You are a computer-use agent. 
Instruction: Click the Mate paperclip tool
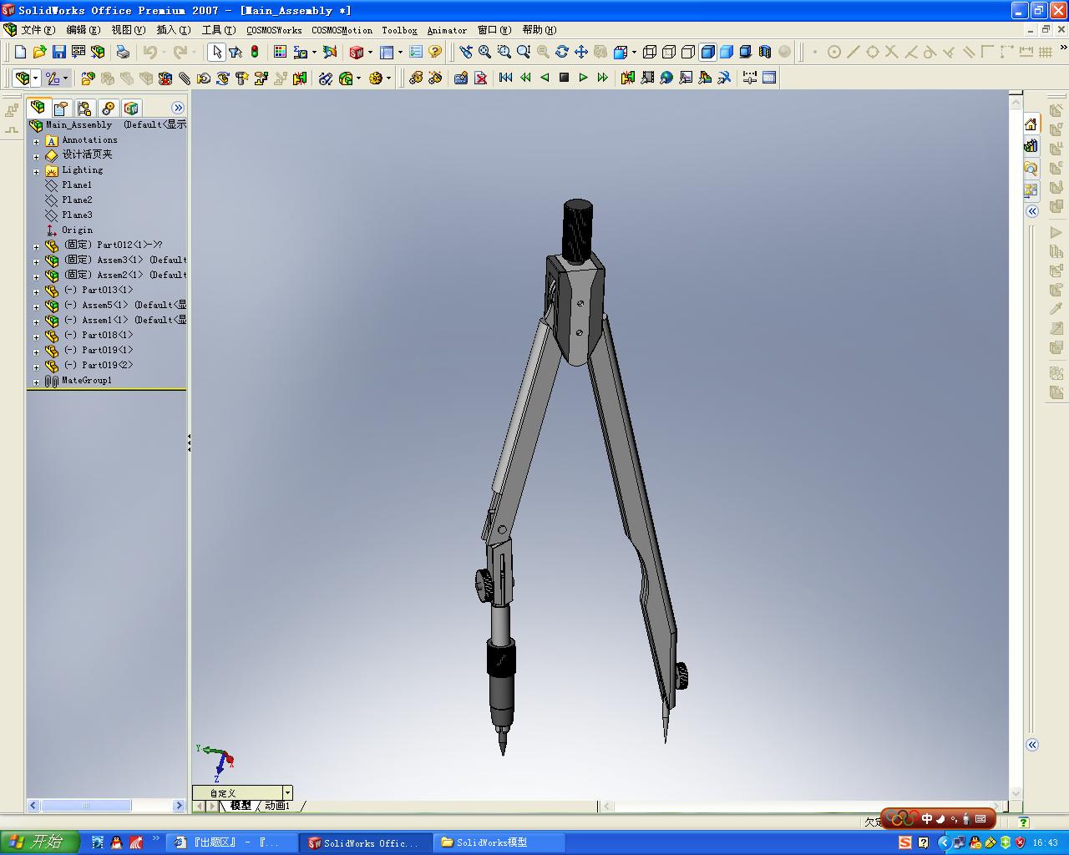(x=185, y=78)
